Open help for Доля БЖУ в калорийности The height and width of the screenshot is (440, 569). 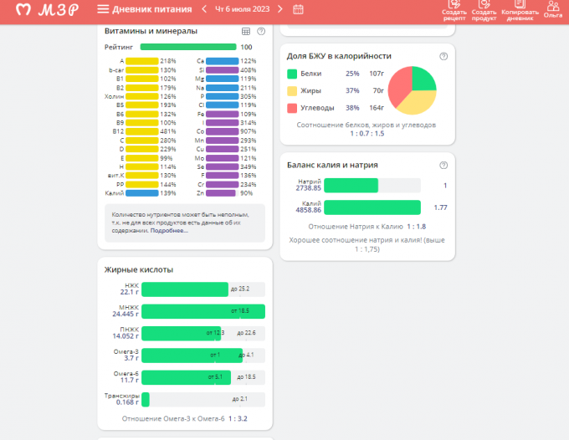pyautogui.click(x=443, y=56)
